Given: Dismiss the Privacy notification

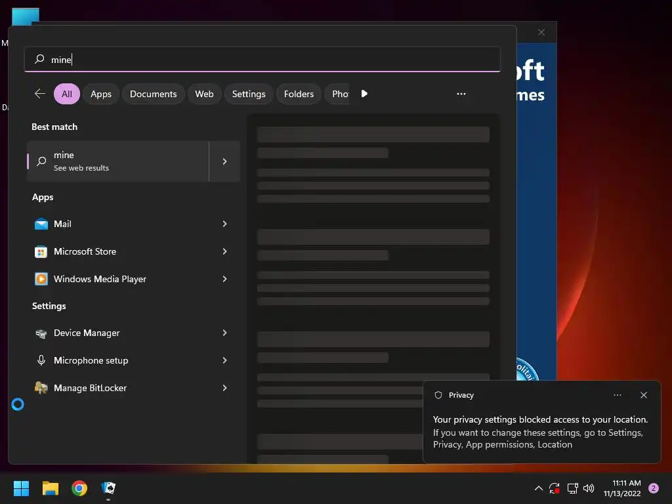Looking at the screenshot, I should click(x=644, y=395).
